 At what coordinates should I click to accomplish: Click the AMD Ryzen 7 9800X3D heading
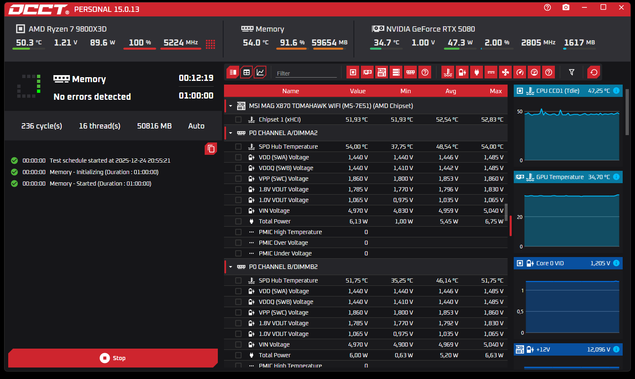67,29
